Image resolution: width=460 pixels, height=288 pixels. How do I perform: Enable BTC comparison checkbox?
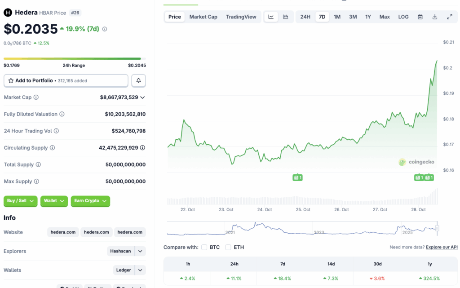[204, 247]
